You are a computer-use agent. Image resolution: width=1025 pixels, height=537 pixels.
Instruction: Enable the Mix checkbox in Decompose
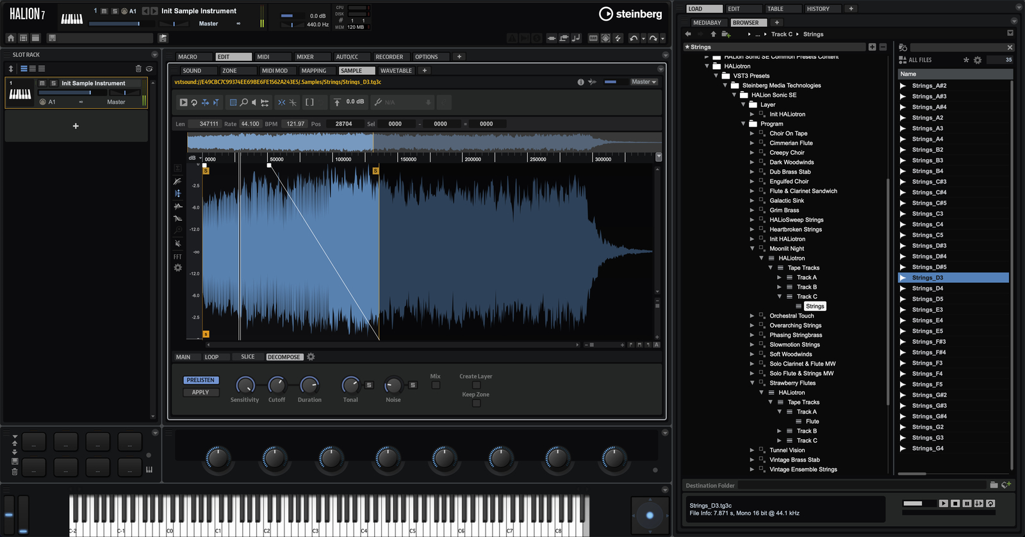pyautogui.click(x=436, y=385)
